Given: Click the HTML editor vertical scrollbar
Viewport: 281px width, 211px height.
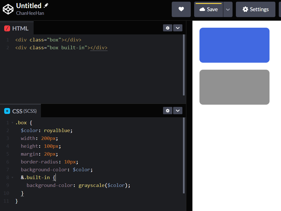Looking at the screenshot, I should 184,65.
